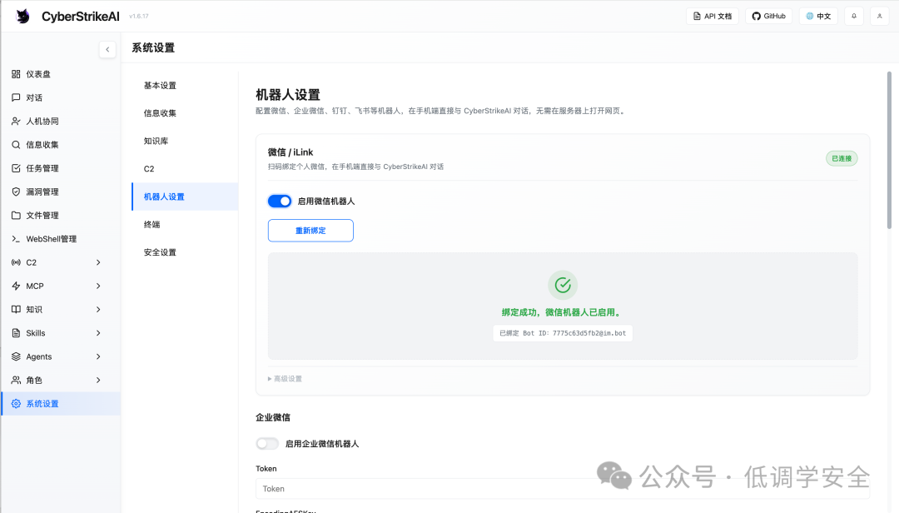The width and height of the screenshot is (899, 513).
Task: Click the WebShell管理 terminal icon
Action: tap(16, 239)
